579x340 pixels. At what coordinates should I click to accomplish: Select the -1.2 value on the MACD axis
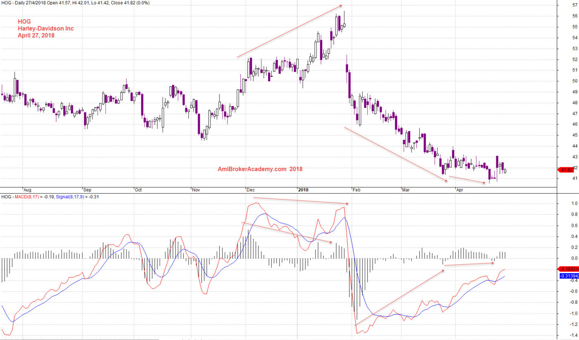coord(573,324)
